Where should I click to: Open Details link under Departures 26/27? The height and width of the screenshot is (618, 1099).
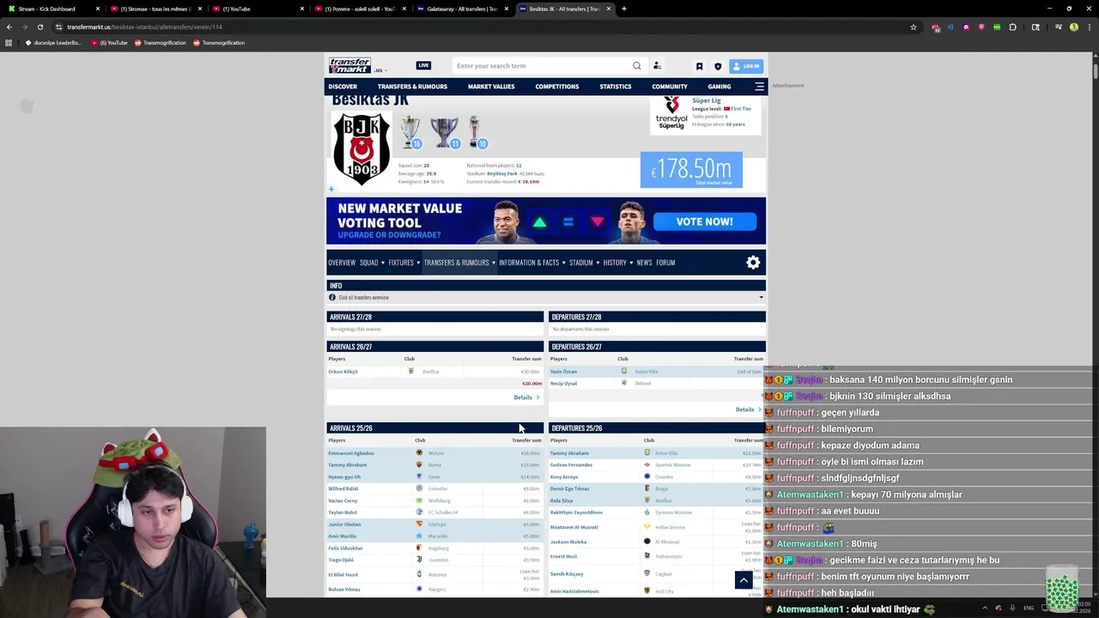click(x=748, y=409)
